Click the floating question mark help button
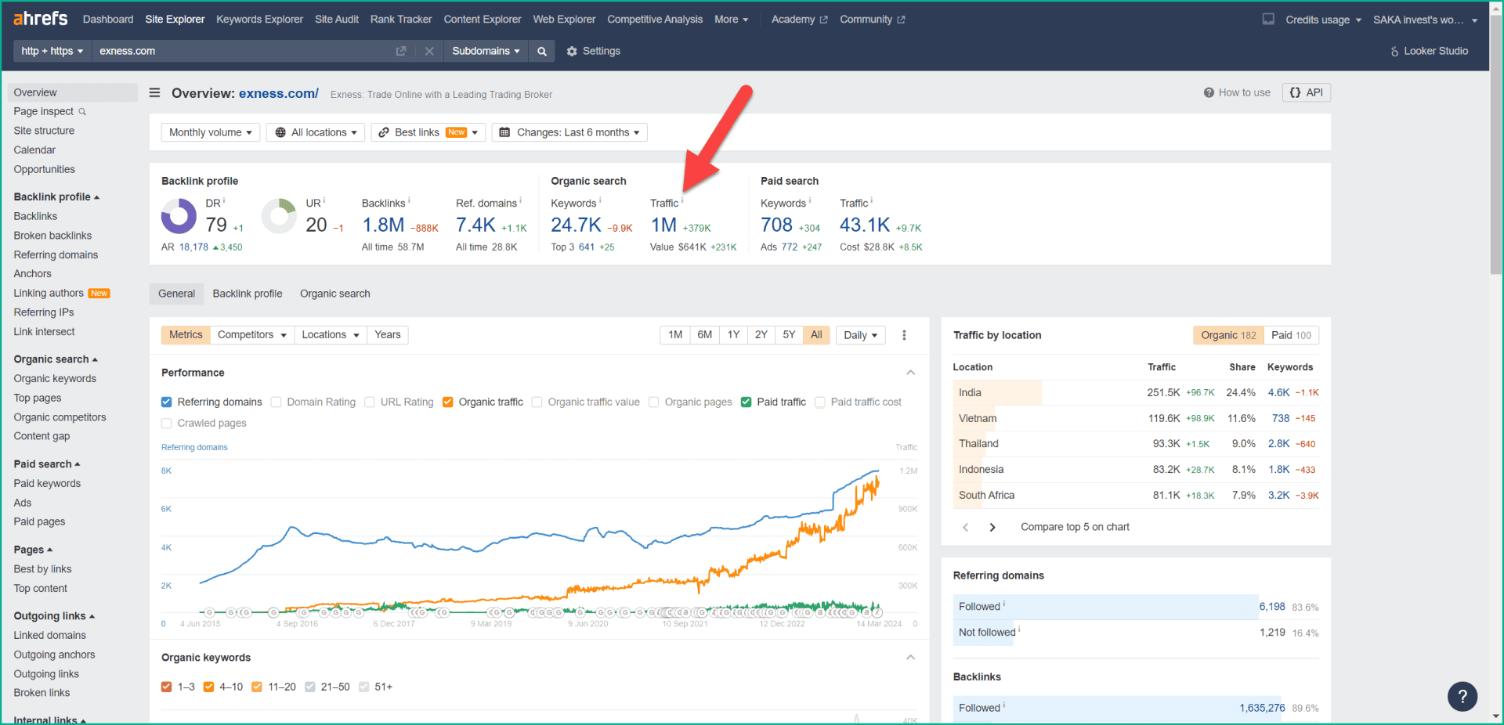The image size is (1504, 725). (x=1462, y=697)
